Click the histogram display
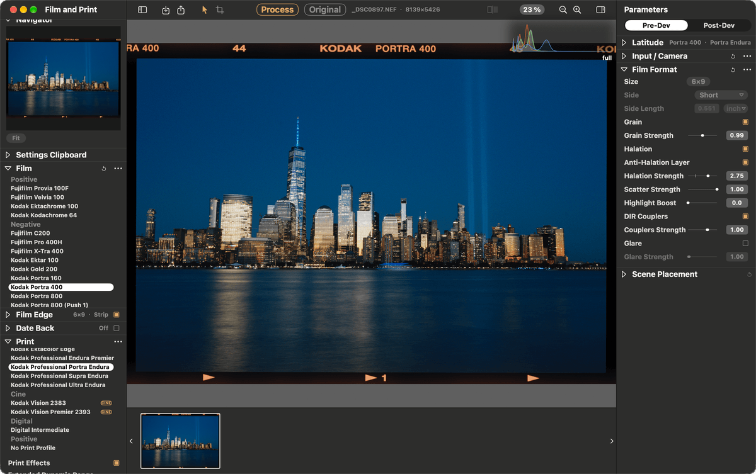This screenshot has width=756, height=474. (563, 39)
